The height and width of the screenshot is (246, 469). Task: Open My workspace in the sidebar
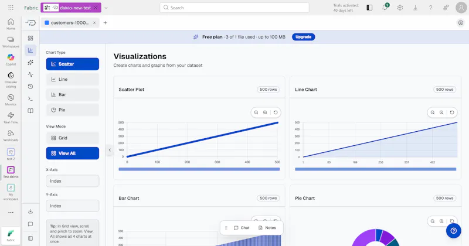(x=11, y=192)
